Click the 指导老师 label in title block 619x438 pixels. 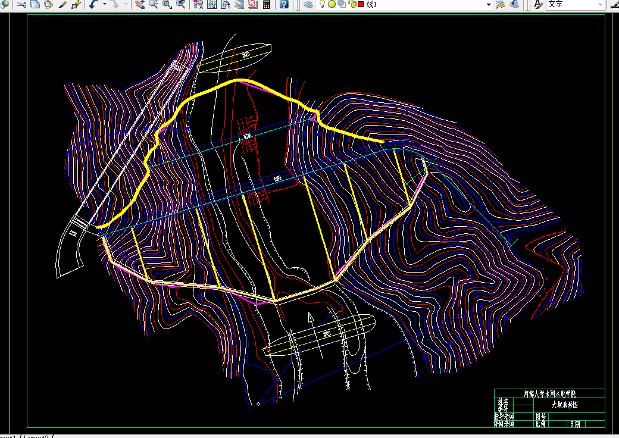[x=504, y=417]
